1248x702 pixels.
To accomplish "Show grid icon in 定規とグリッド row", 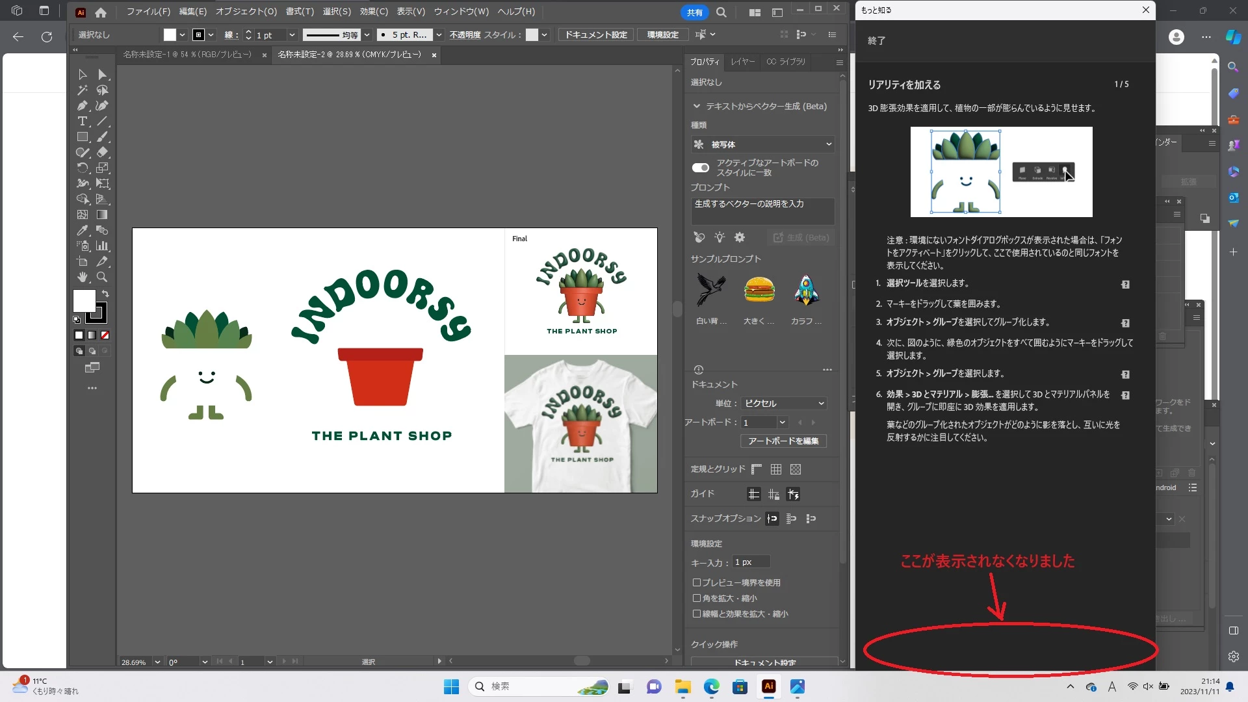I will coord(776,469).
